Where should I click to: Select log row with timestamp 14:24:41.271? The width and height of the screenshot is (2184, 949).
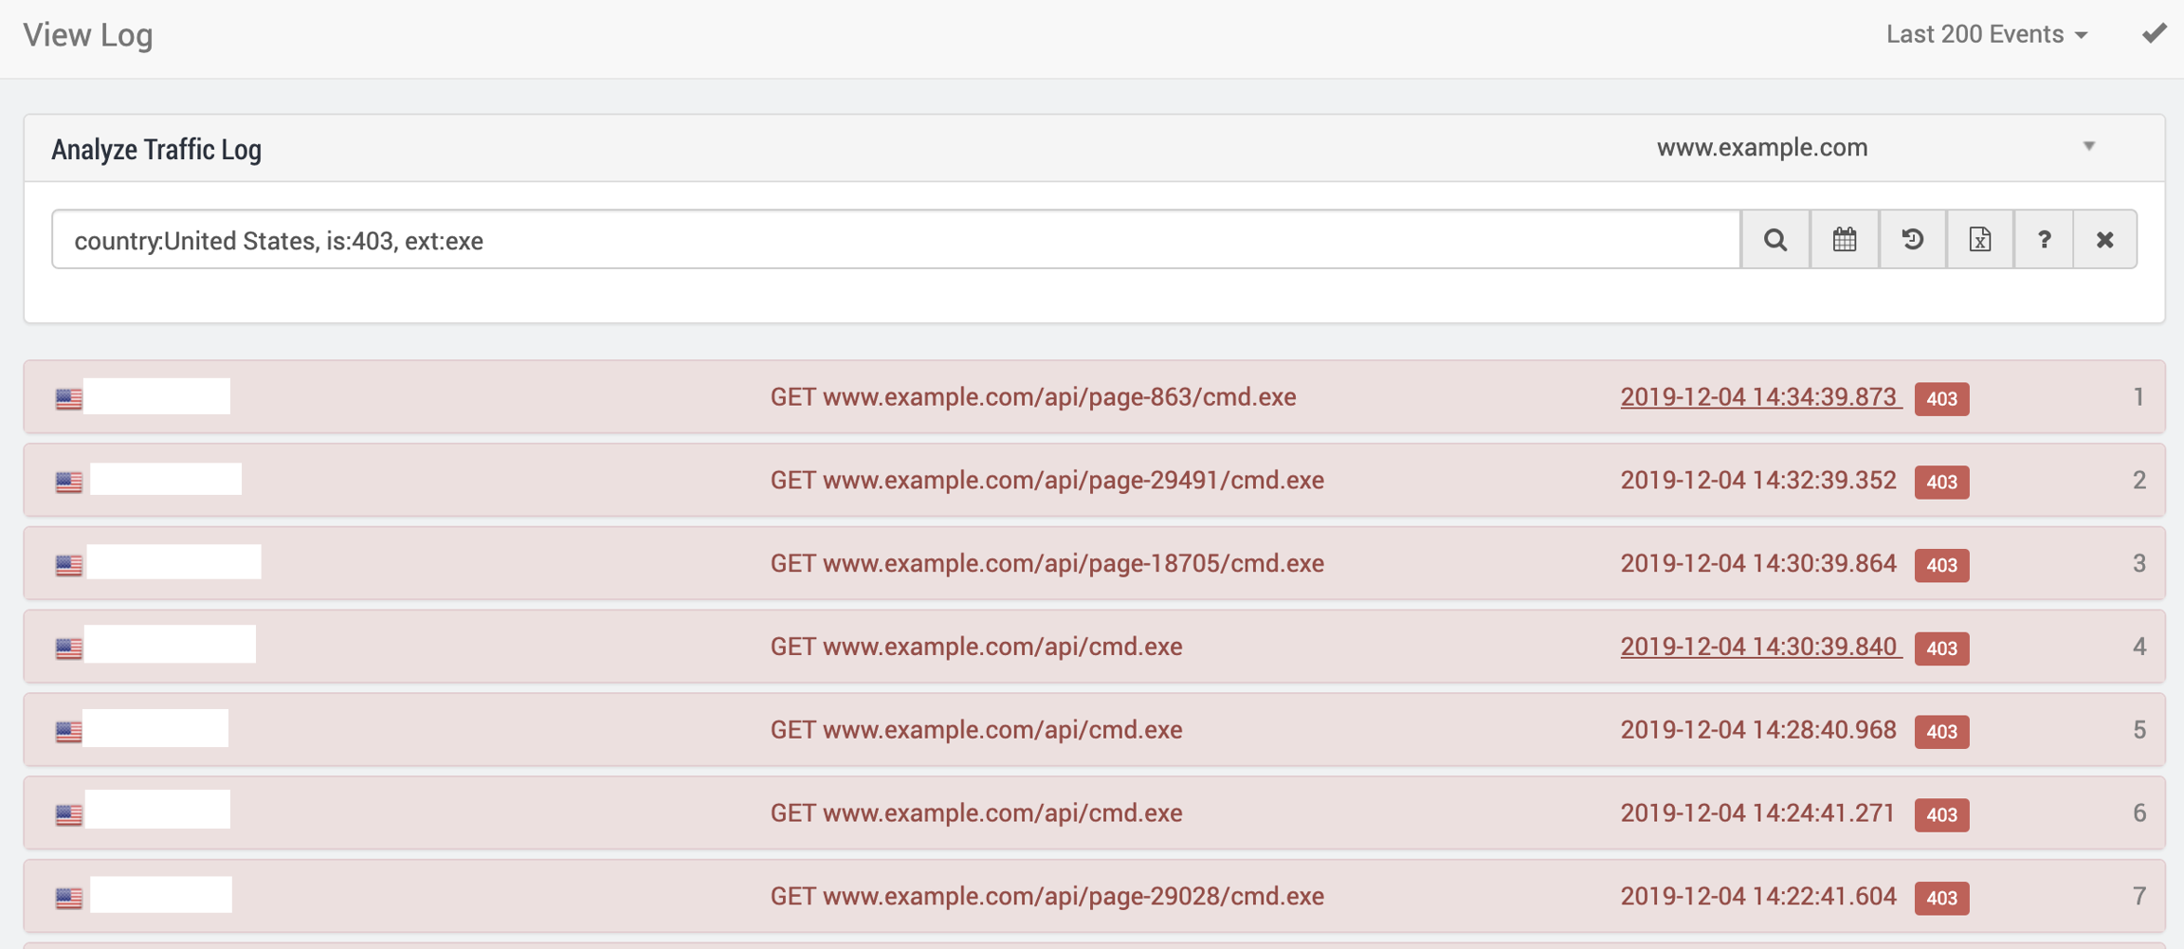[x=1757, y=812]
